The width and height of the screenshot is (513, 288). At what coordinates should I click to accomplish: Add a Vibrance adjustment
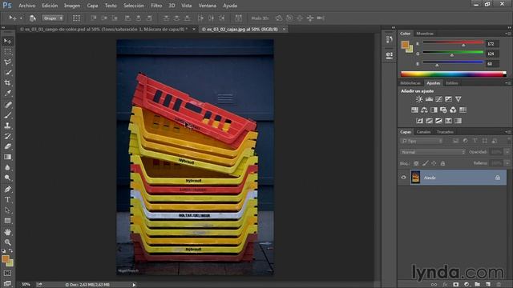[x=458, y=99]
